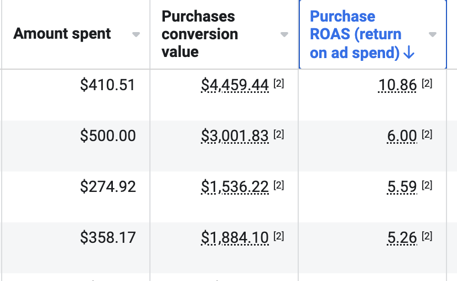Click the footnote [2] beside $4,459.44
This screenshot has width=457, height=281.
tap(279, 84)
